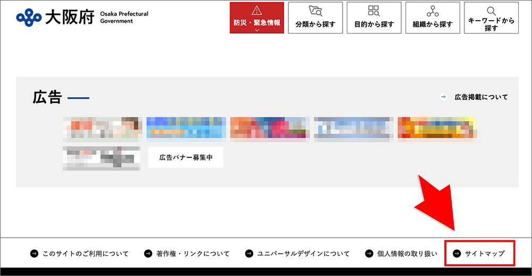Open 著作権・リンクについて link
Screen dimensions: 532x276
[193, 254]
